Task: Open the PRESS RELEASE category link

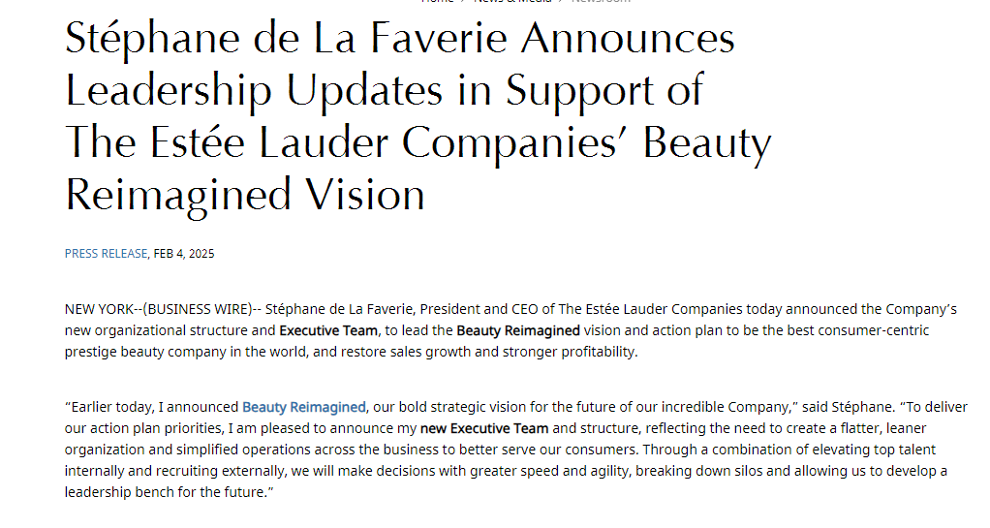Action: 106,253
